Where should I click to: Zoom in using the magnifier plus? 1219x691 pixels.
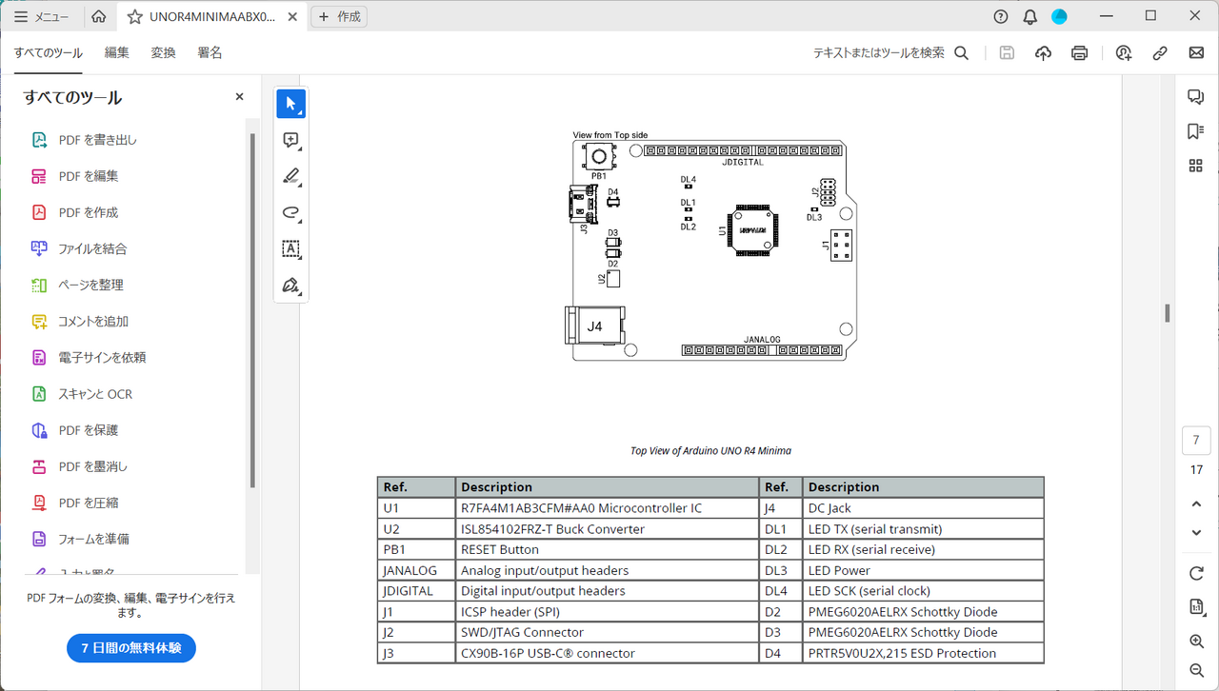1196,642
